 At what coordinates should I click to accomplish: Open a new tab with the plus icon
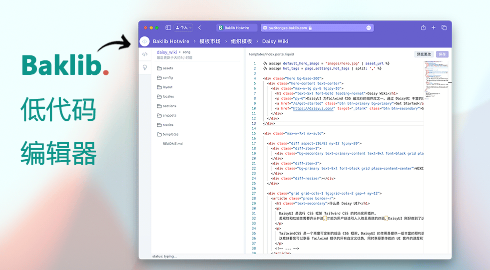click(x=434, y=28)
